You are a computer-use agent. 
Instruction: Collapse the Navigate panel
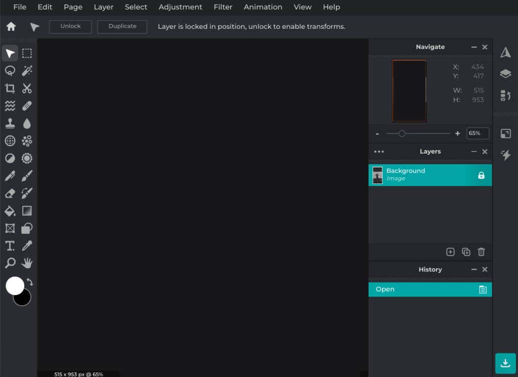coord(473,47)
